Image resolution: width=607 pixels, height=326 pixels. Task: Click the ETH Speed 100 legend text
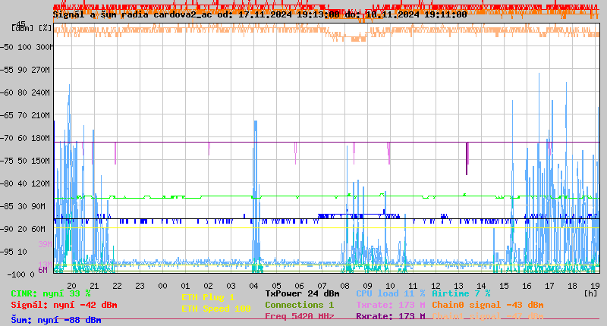[216, 309]
